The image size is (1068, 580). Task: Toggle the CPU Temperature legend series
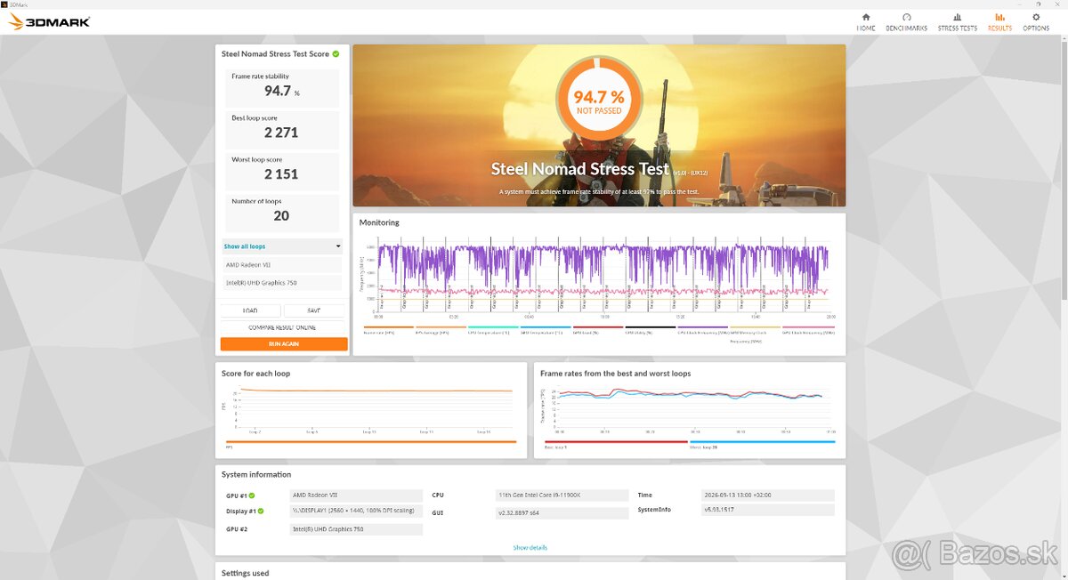[493, 329]
